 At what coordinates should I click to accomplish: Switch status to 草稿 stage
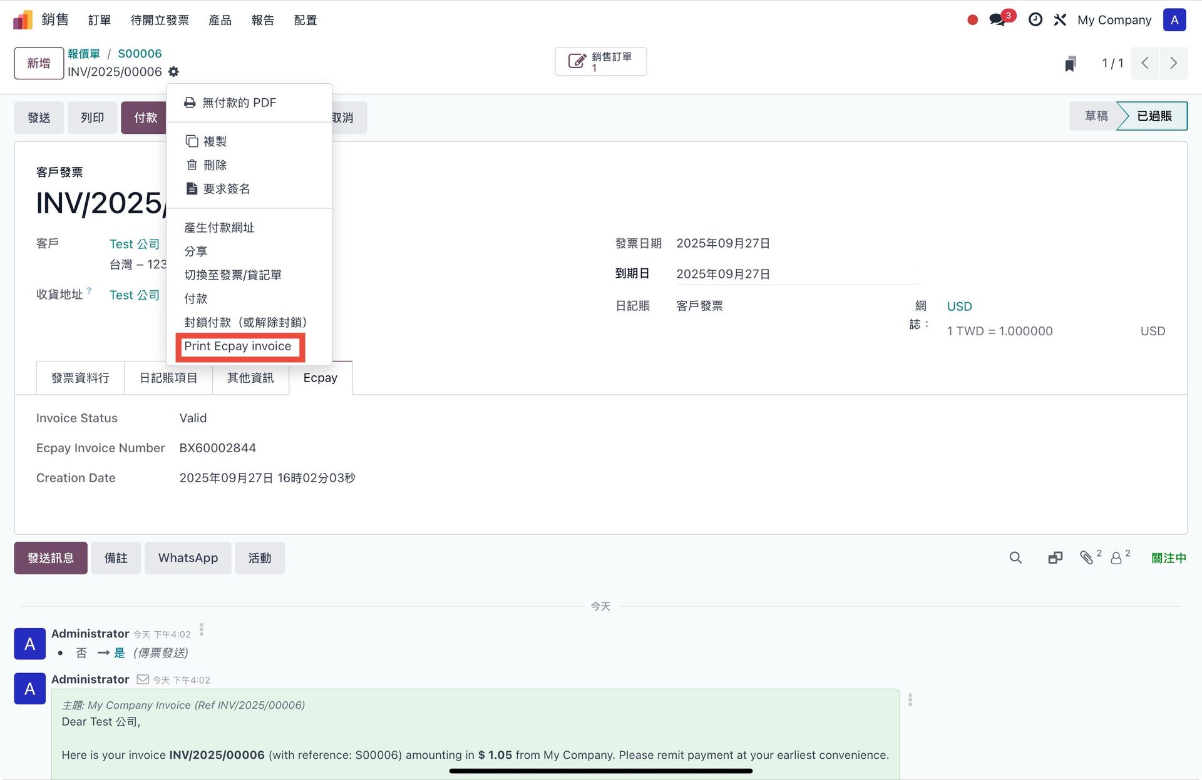pyautogui.click(x=1096, y=116)
